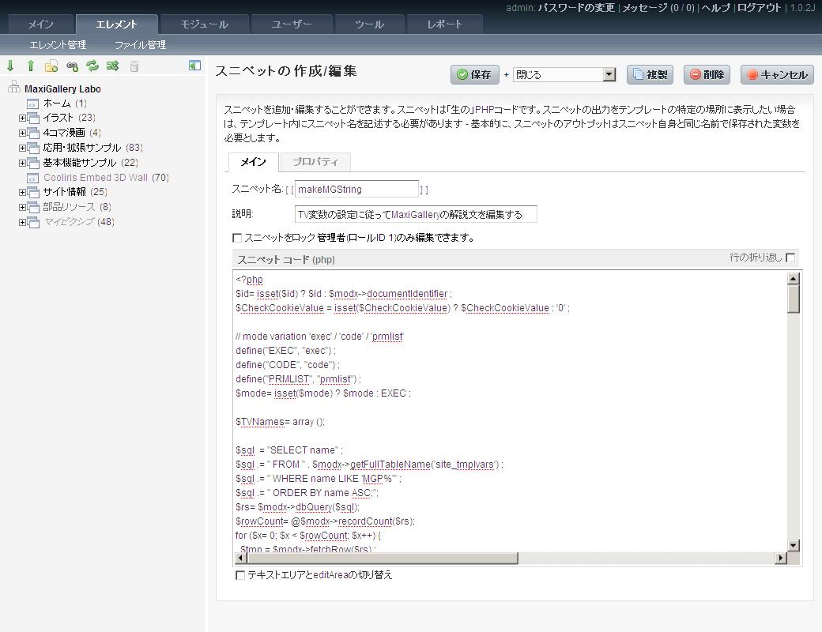Viewport: 822px width, 632px height.
Task: Expand the 基本機能サンプル tree folder
Action: pos(23,163)
